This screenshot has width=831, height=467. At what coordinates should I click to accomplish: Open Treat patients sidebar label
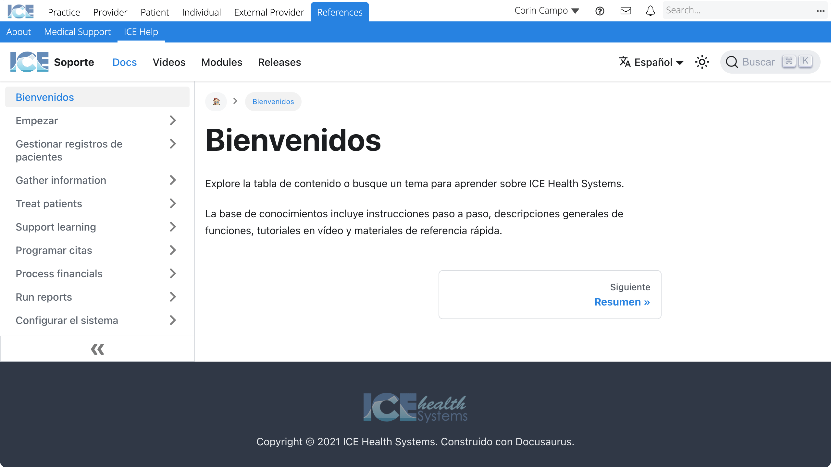point(49,203)
